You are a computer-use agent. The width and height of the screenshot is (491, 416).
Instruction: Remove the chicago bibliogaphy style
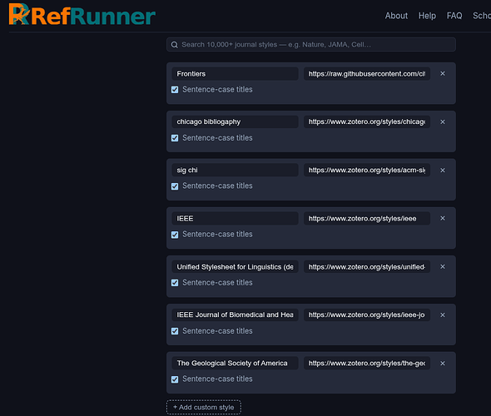443,121
